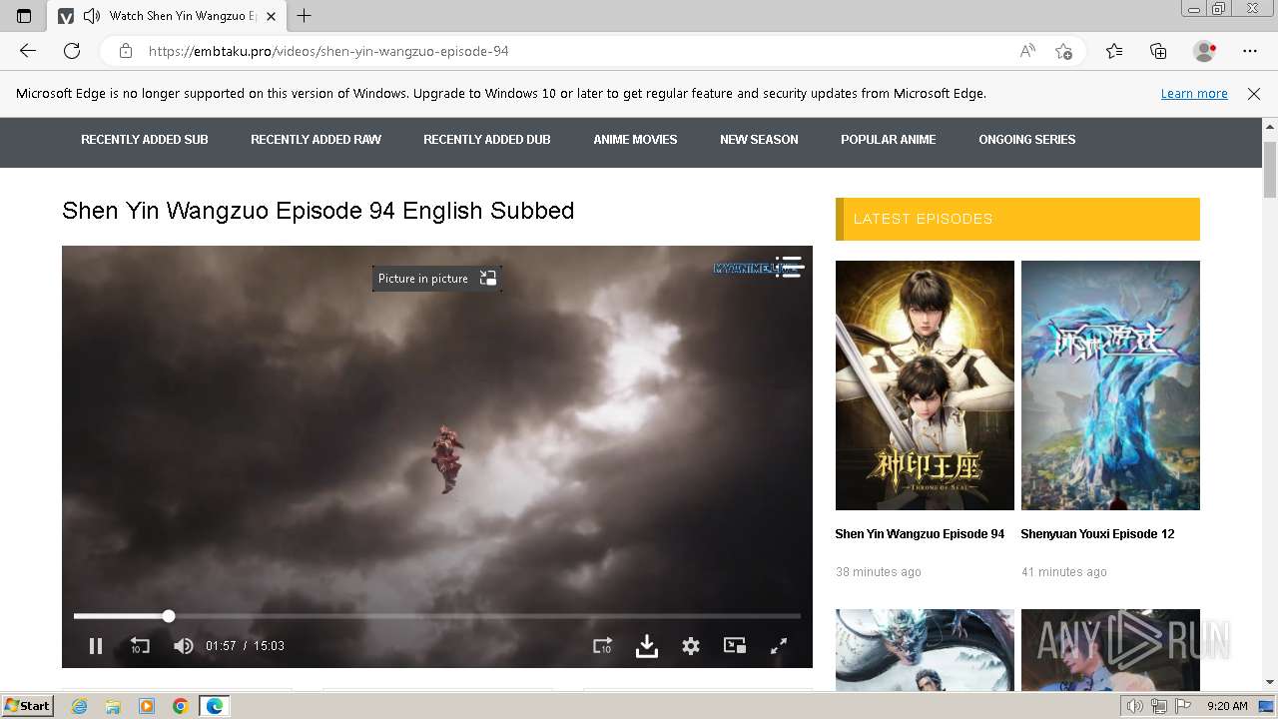The height and width of the screenshot is (719, 1278).
Task: Open File Explorer from taskbar
Action: tap(113, 706)
